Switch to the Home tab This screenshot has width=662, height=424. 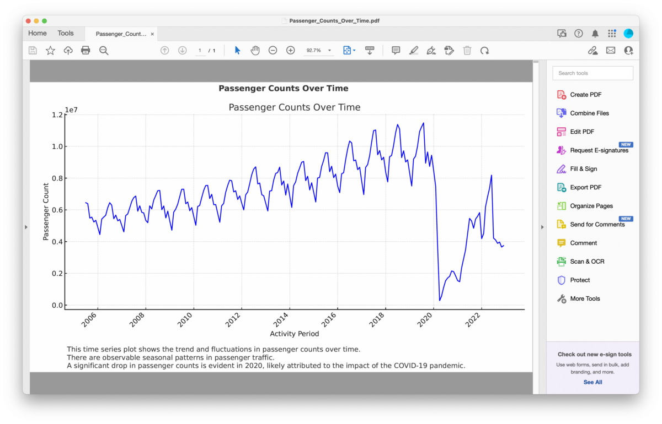coord(37,33)
